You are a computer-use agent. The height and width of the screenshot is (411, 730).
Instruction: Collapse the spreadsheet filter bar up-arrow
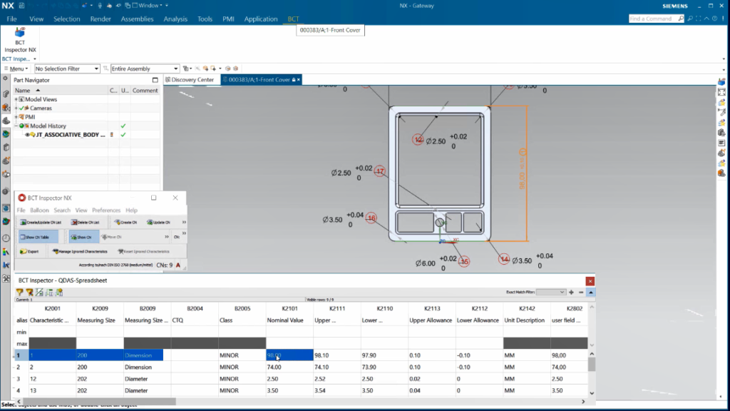tap(591, 292)
